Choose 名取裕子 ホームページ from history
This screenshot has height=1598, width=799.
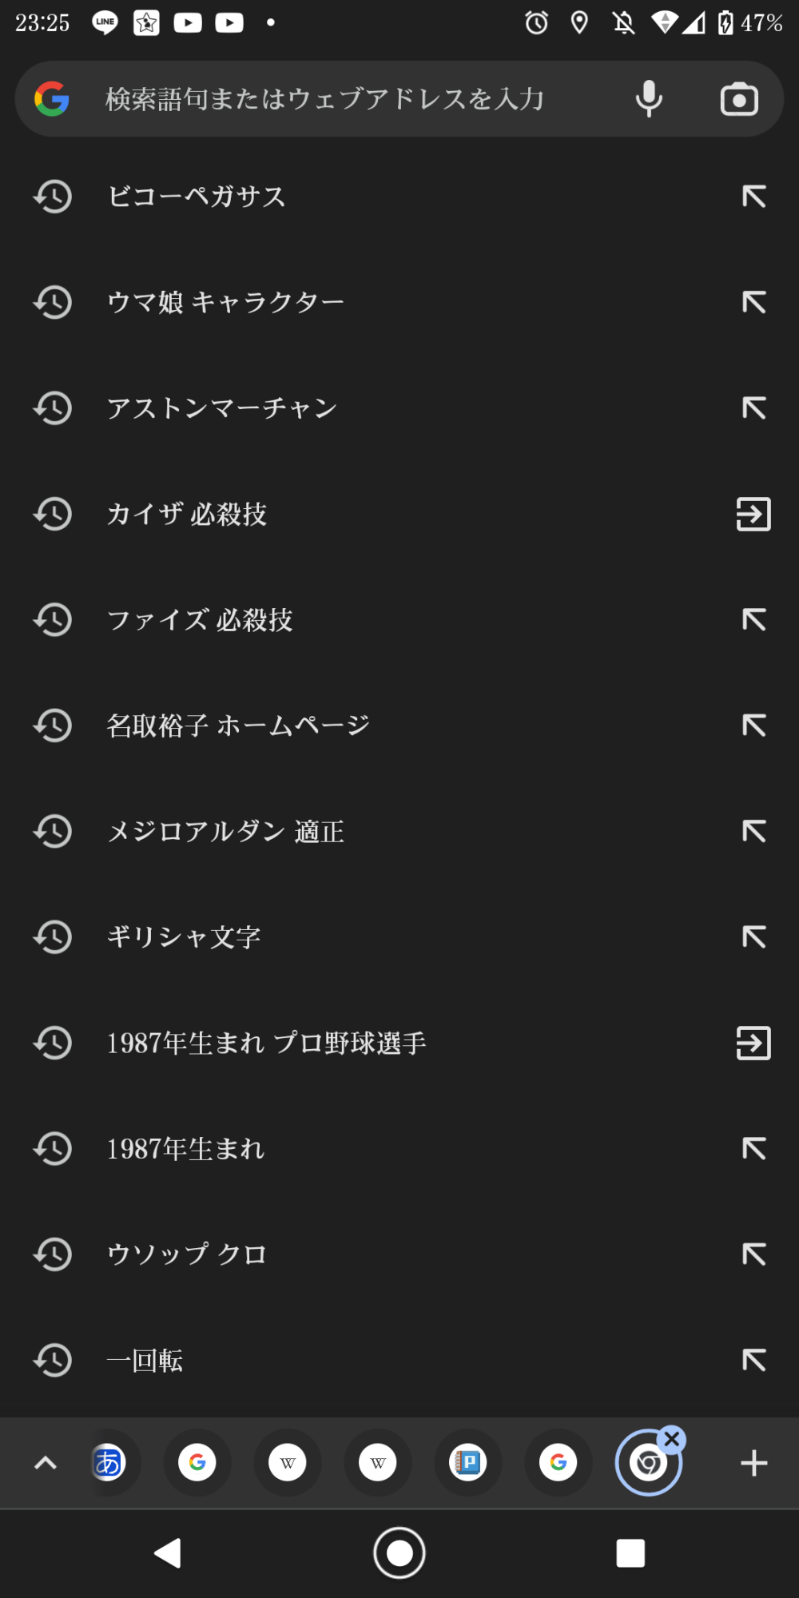coord(238,725)
